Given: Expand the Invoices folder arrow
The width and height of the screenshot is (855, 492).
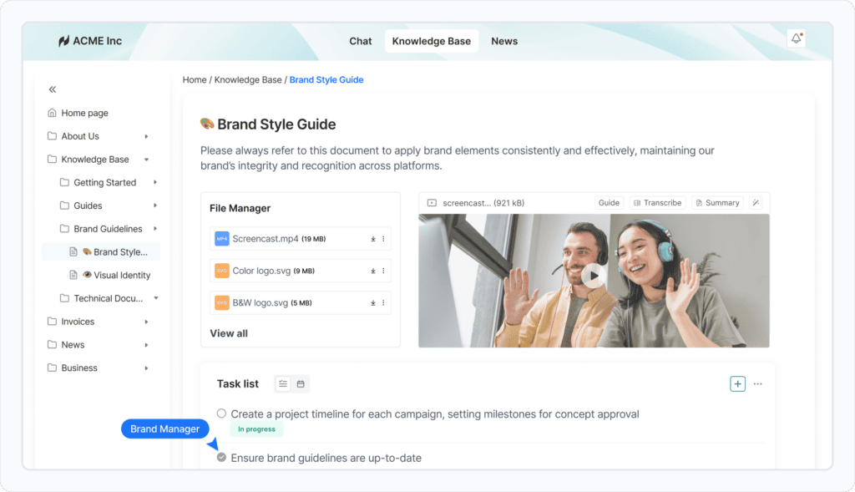Looking at the screenshot, I should 146,322.
